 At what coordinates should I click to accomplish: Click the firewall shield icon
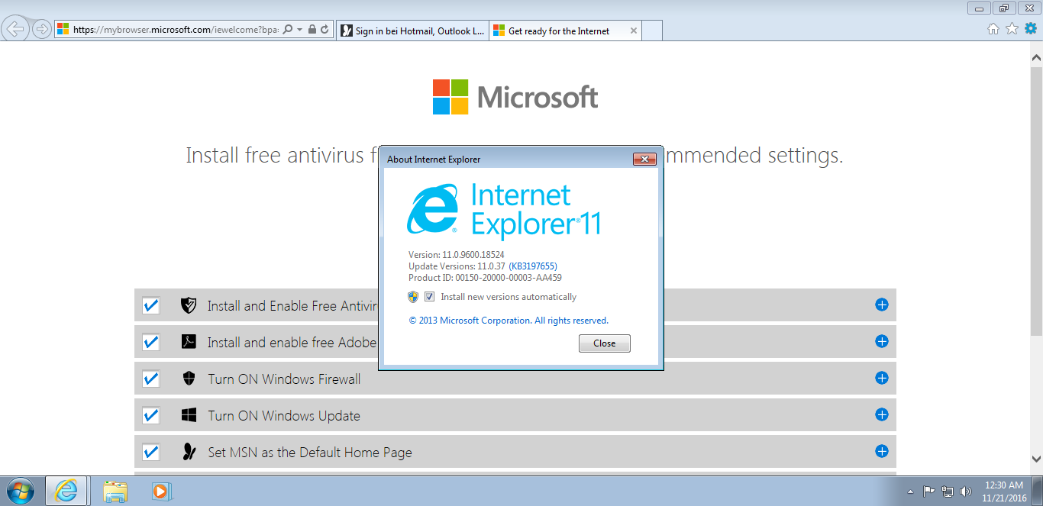tap(189, 379)
